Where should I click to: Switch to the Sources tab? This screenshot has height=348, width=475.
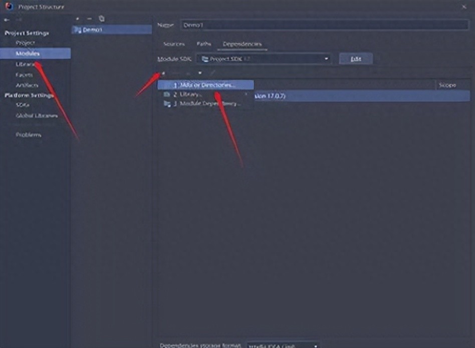pyautogui.click(x=174, y=44)
